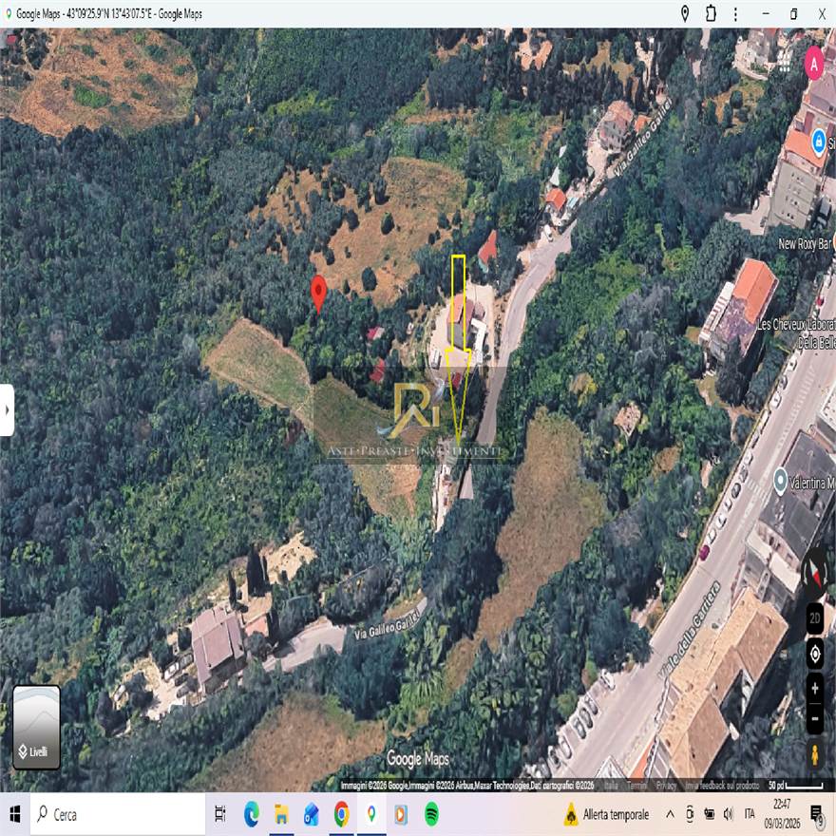The height and width of the screenshot is (836, 836).
Task: Center map on your current location
Action: pyautogui.click(x=815, y=654)
